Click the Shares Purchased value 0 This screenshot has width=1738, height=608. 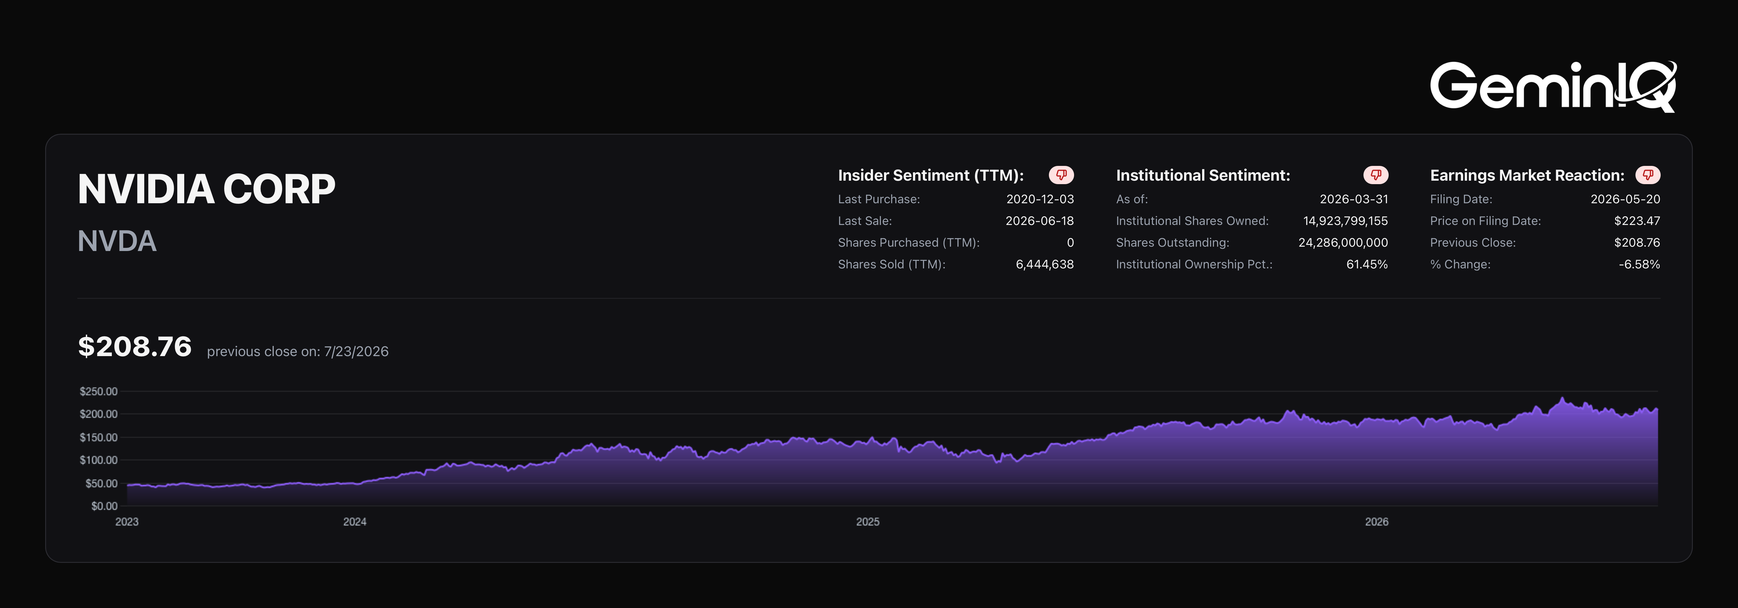tap(1070, 243)
